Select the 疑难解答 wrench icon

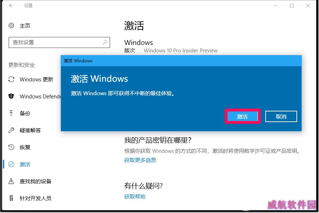(11, 130)
